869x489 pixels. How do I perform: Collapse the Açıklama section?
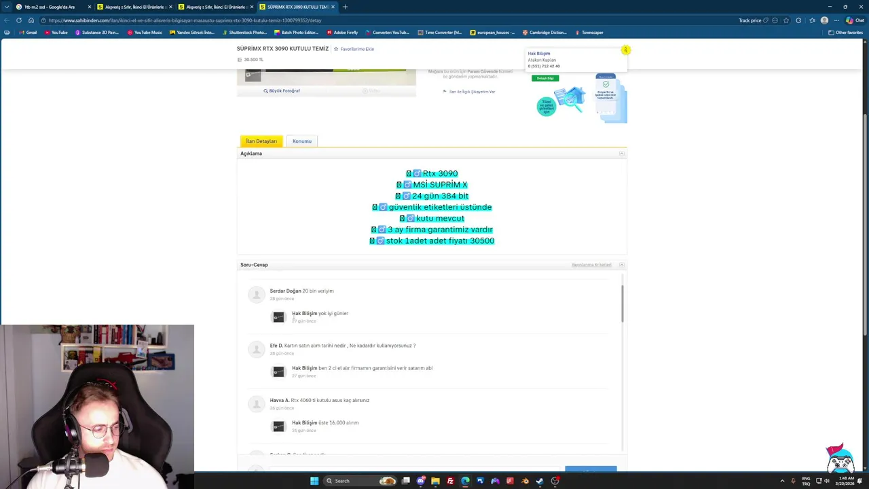pos(621,153)
